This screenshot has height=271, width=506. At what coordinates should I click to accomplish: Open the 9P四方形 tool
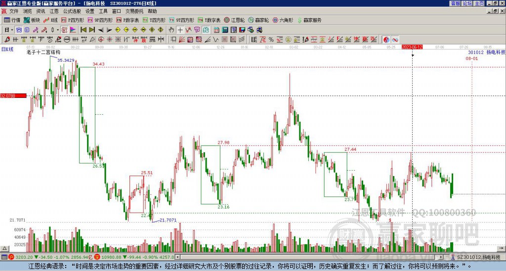pos(100,20)
